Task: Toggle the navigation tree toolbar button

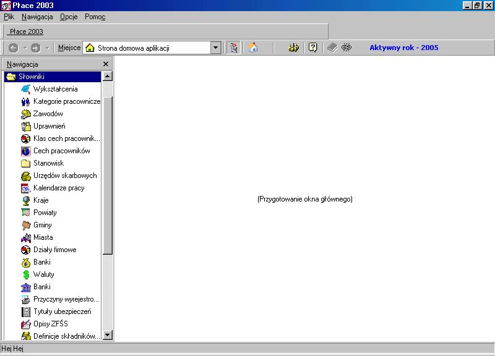Action: click(x=233, y=48)
